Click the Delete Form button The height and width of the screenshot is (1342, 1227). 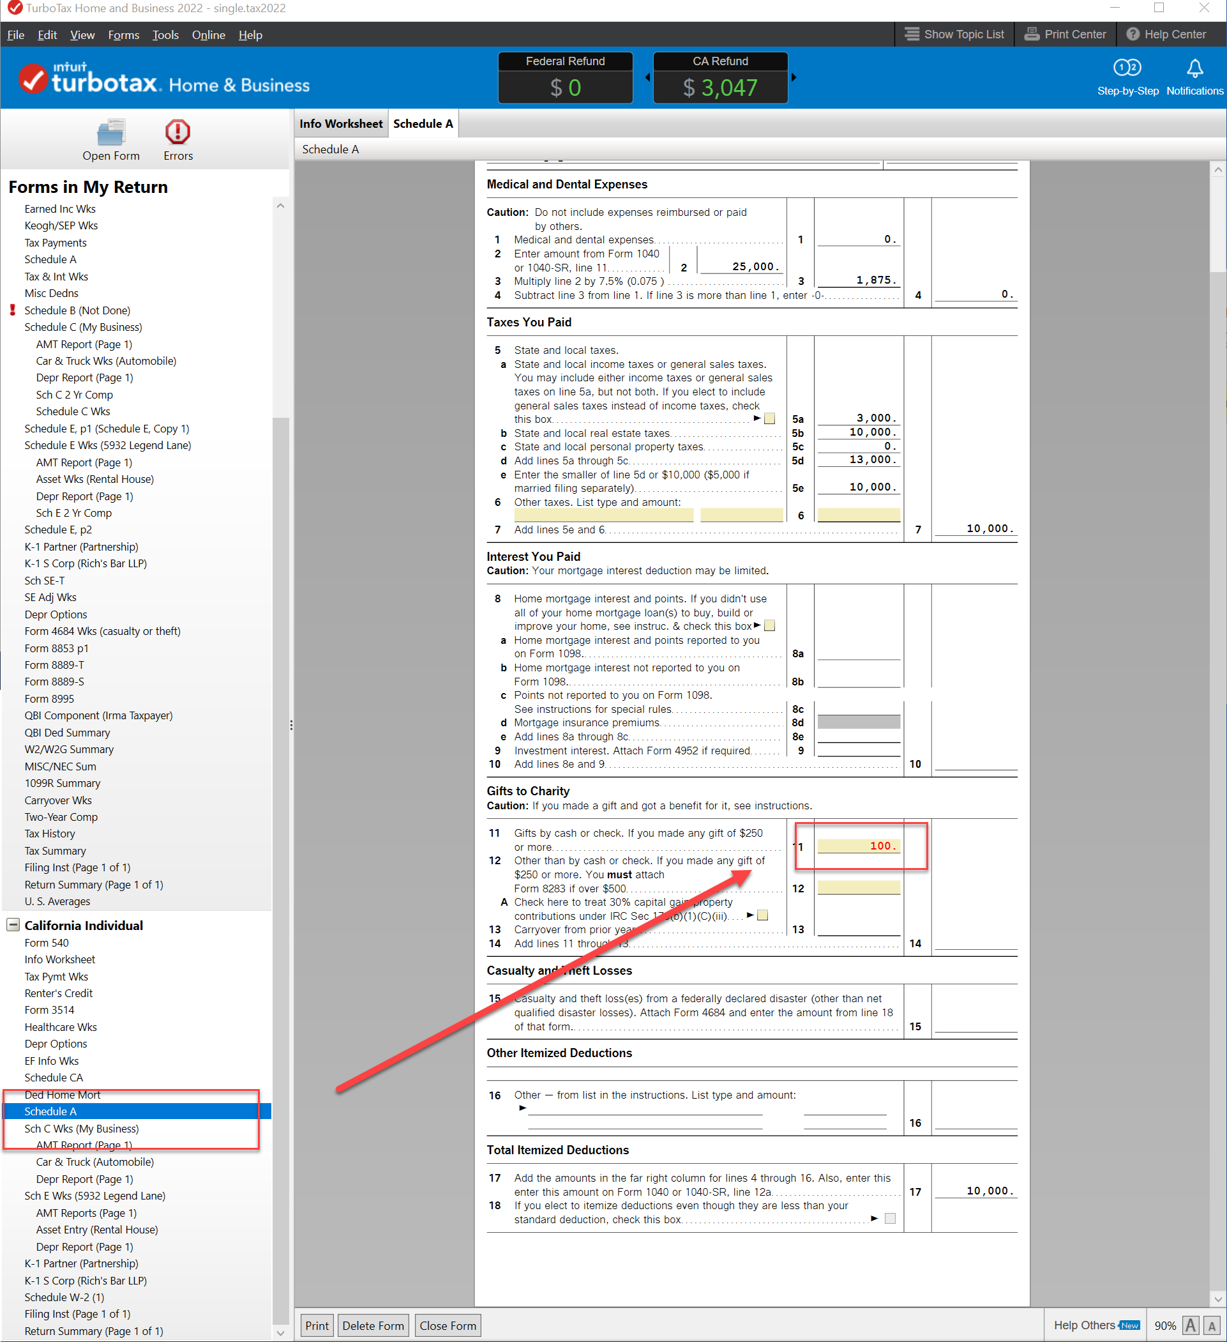(x=373, y=1325)
